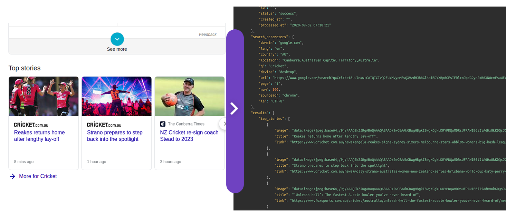
Task: Select More for Cricket
Action: (x=38, y=176)
